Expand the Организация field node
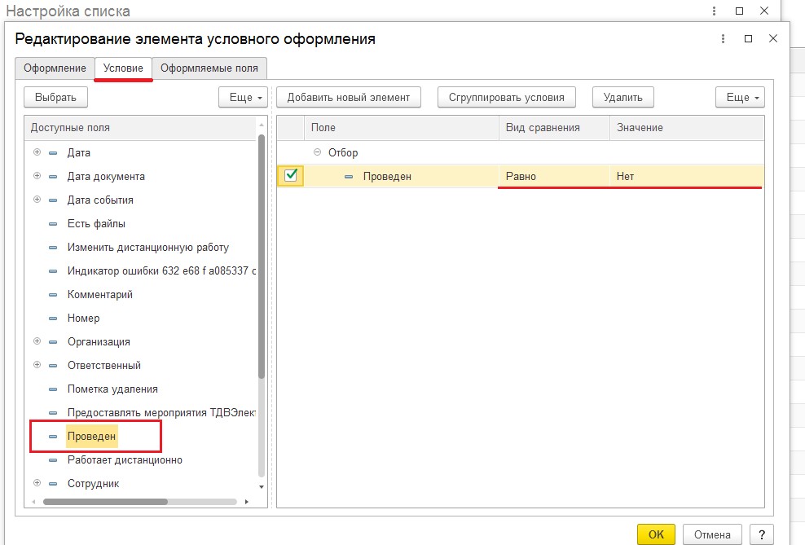The image size is (805, 545). [37, 341]
